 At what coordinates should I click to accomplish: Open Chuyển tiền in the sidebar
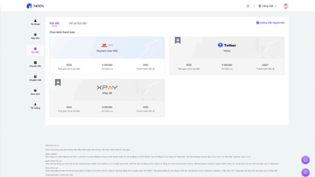point(35,64)
